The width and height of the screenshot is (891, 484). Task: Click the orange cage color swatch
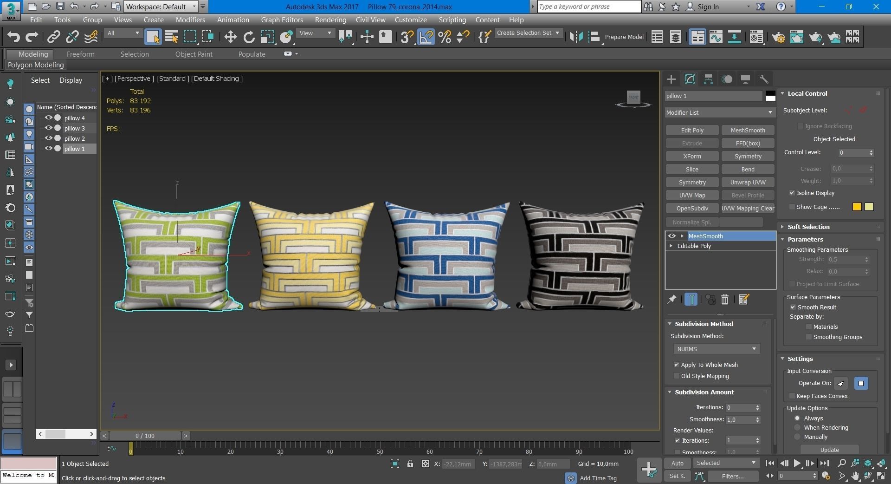click(x=857, y=207)
